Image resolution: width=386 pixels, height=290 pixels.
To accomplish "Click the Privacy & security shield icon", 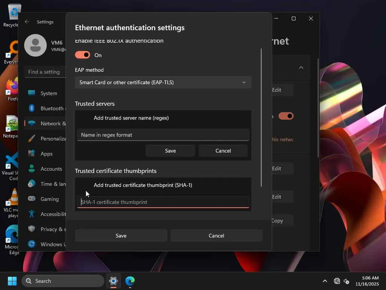I will tap(32, 228).
